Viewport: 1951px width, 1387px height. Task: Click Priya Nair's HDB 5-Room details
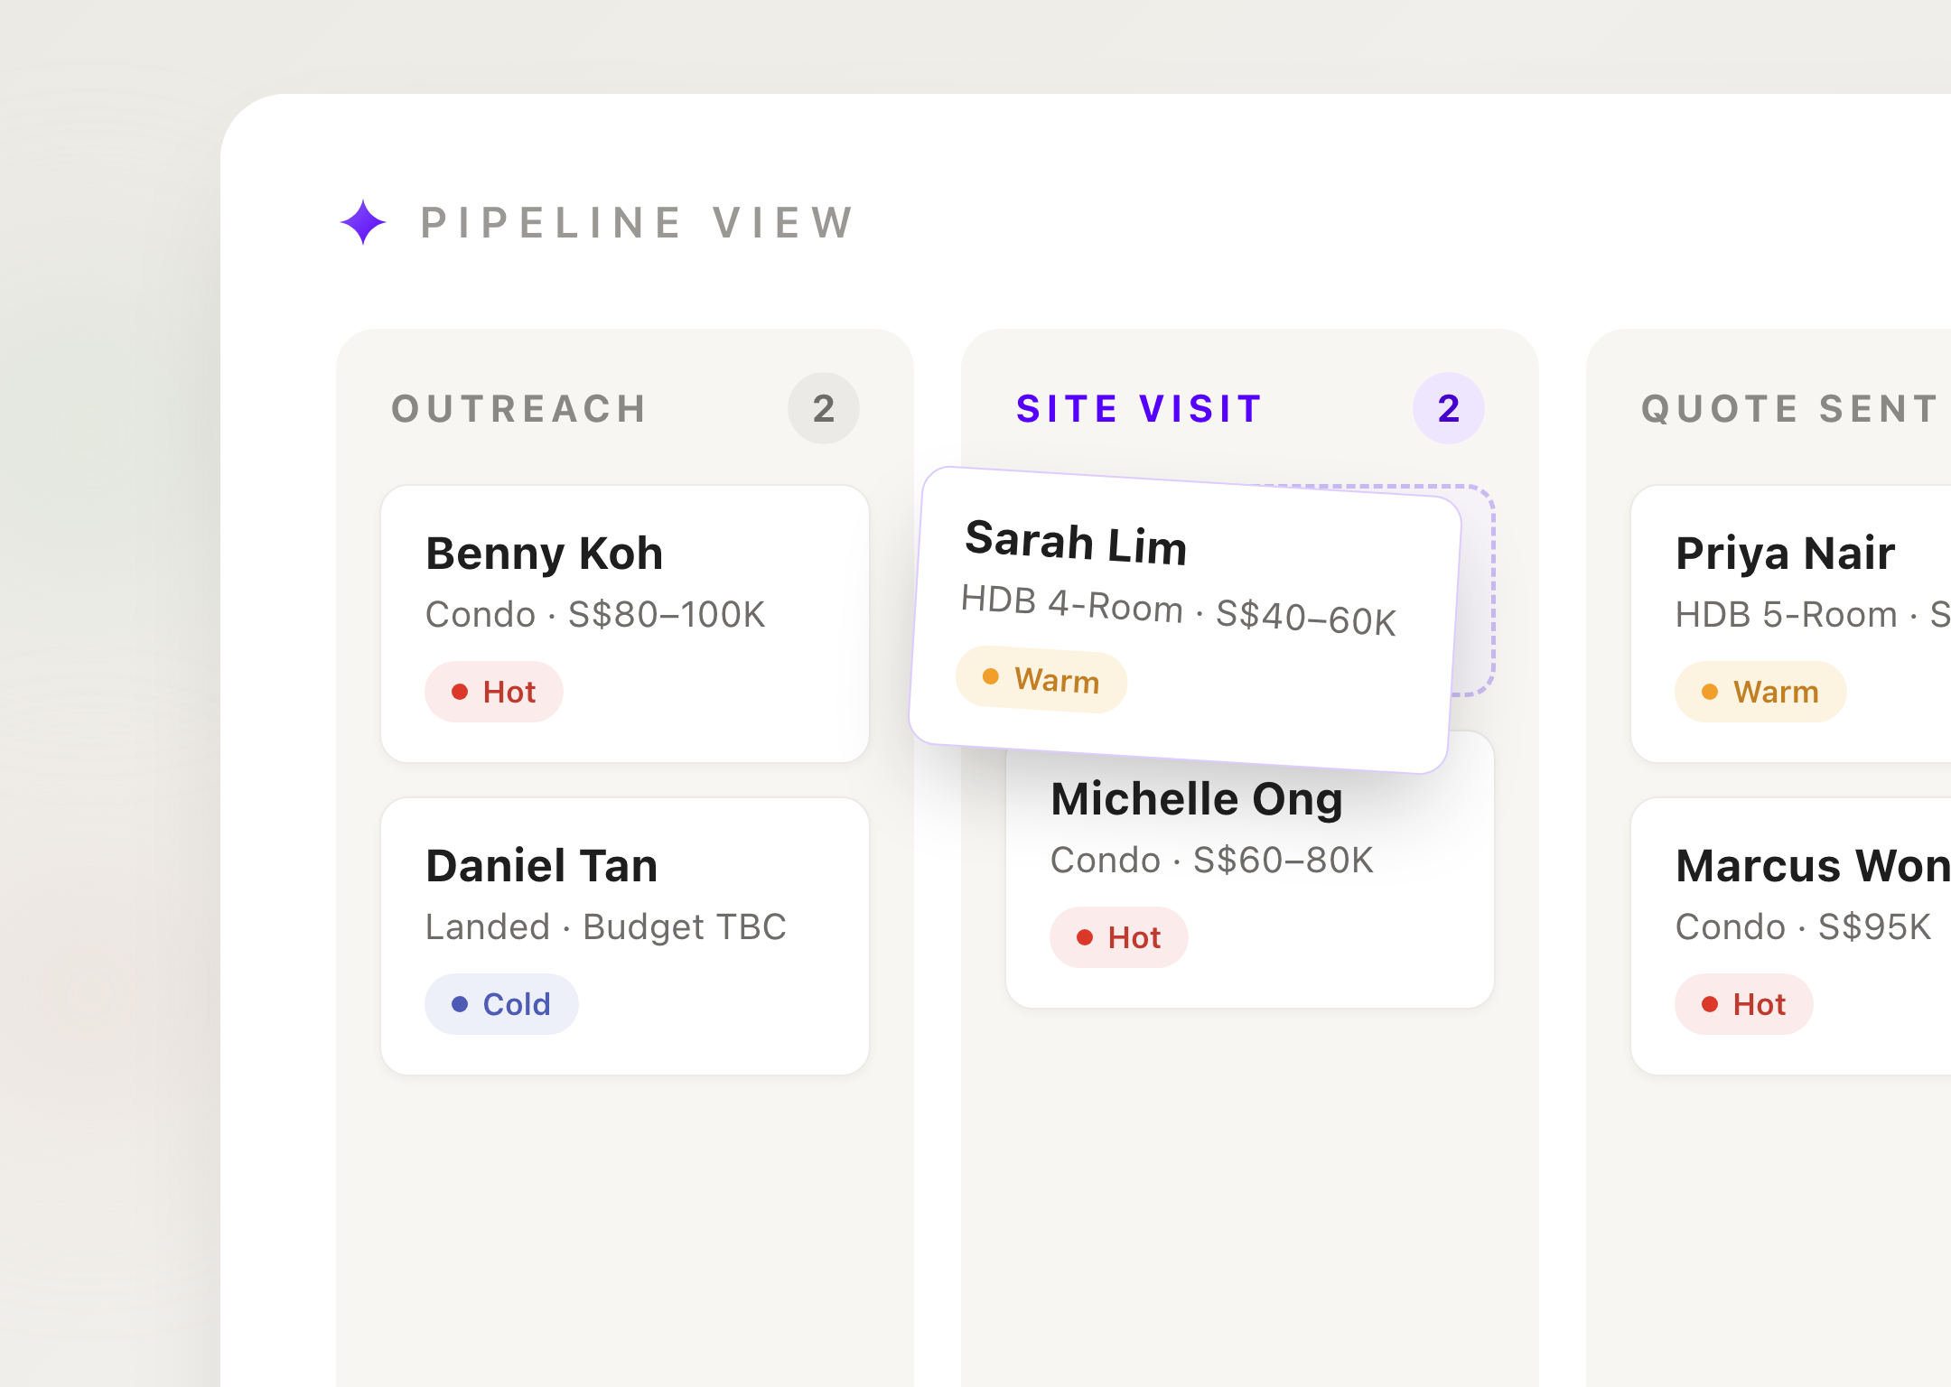[1813, 614]
